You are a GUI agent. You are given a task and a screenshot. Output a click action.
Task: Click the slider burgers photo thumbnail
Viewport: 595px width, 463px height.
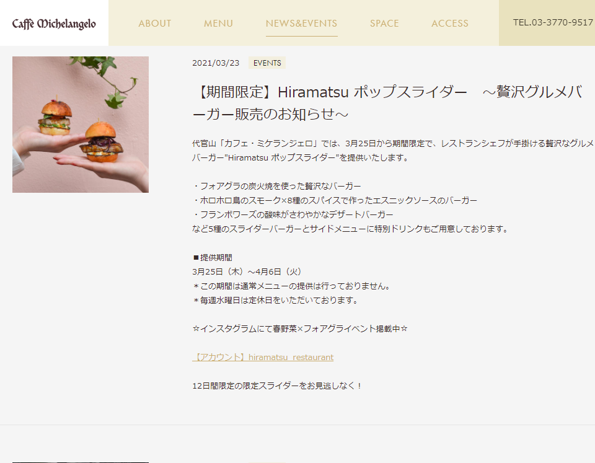pyautogui.click(x=81, y=125)
